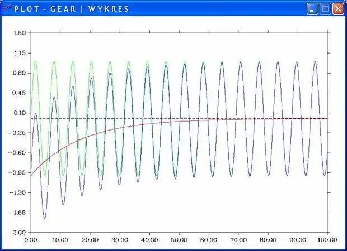
Task: Click the 30.00 horizontal axis label
Action: [x=120, y=240]
